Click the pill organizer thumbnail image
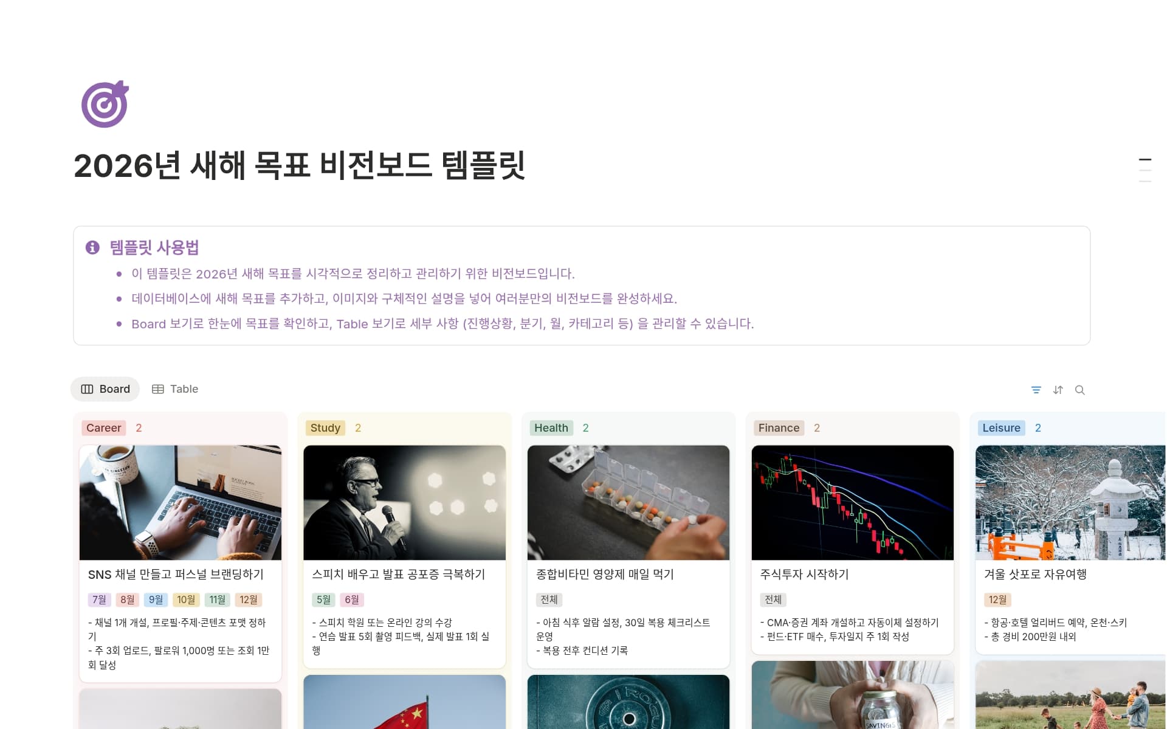Viewport: 1167px width, 729px height. 628,503
